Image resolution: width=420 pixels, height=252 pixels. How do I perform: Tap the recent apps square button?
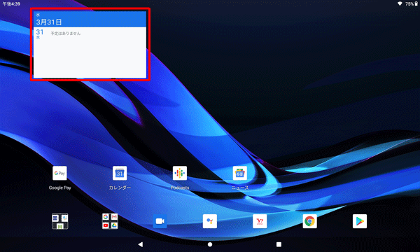(279, 244)
